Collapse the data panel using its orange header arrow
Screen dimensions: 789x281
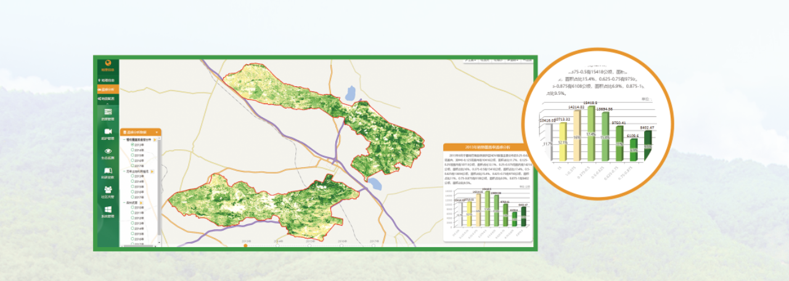point(158,132)
